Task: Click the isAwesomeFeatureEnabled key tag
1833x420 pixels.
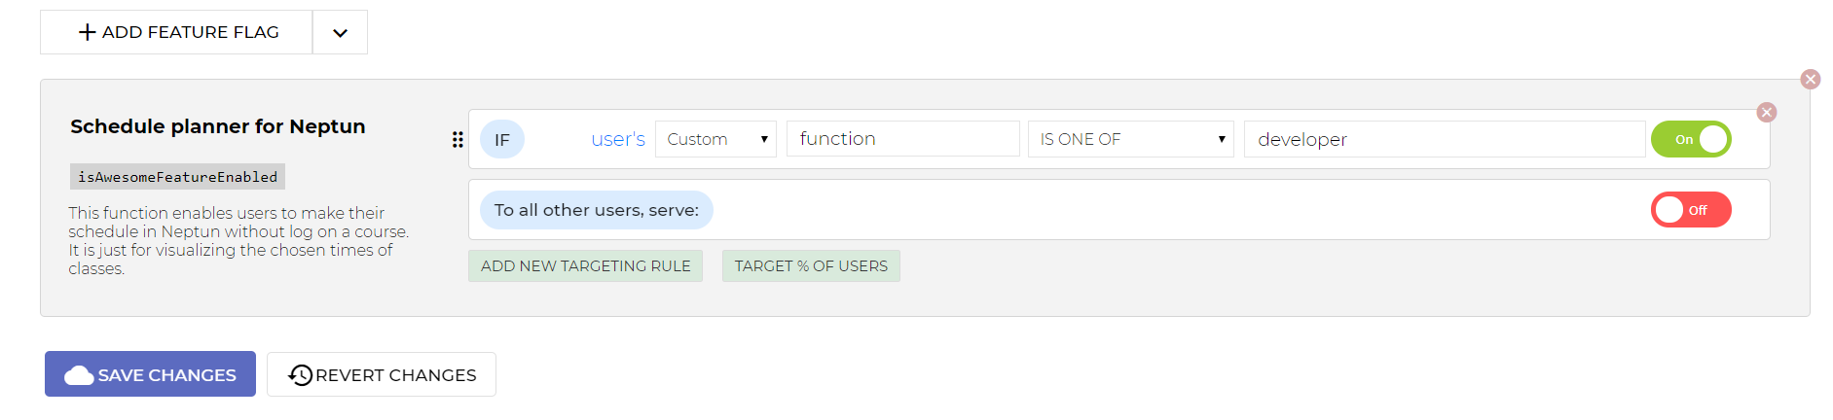Action: [x=177, y=177]
